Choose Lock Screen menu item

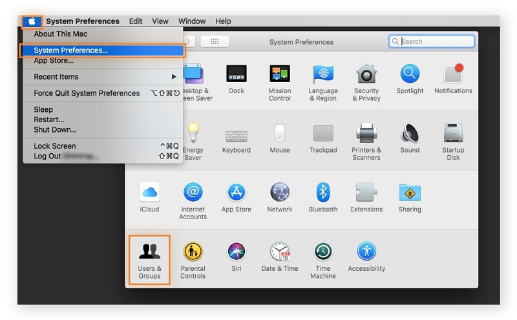pos(103,146)
